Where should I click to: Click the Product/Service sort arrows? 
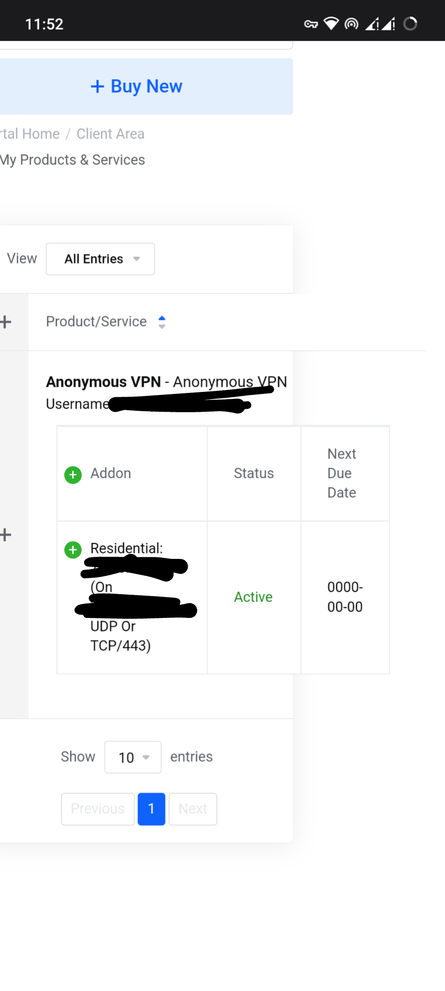[x=162, y=322]
